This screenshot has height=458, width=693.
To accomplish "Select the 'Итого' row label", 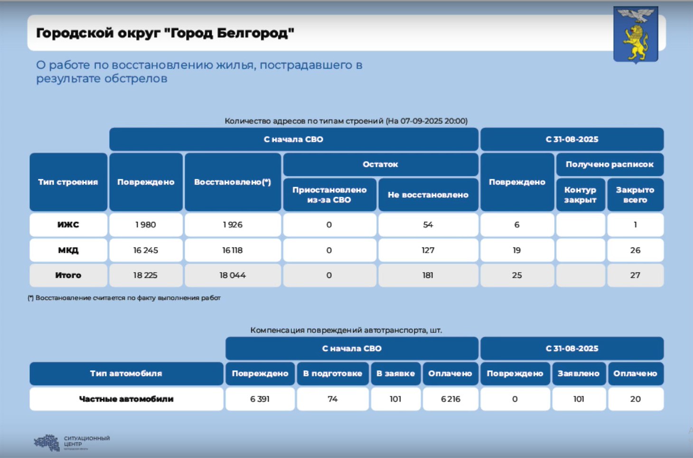I will pyautogui.click(x=68, y=275).
